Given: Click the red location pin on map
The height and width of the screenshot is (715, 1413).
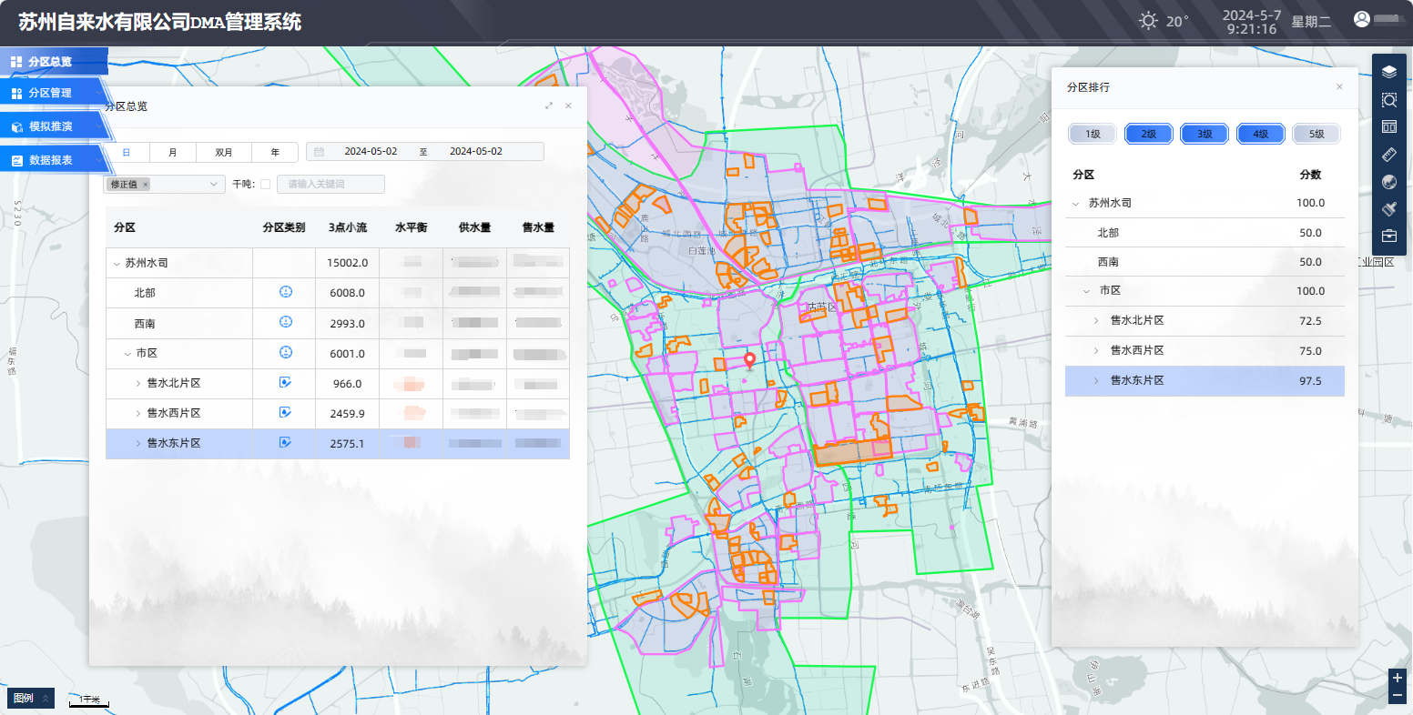Looking at the screenshot, I should point(750,361).
